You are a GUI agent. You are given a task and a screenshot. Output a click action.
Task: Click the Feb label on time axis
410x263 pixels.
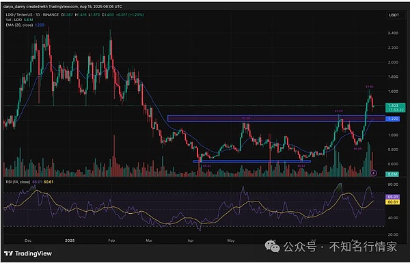pyautogui.click(x=111, y=240)
